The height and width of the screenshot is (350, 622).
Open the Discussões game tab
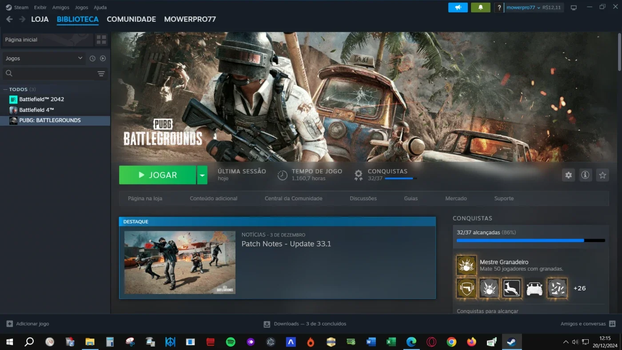pyautogui.click(x=363, y=199)
